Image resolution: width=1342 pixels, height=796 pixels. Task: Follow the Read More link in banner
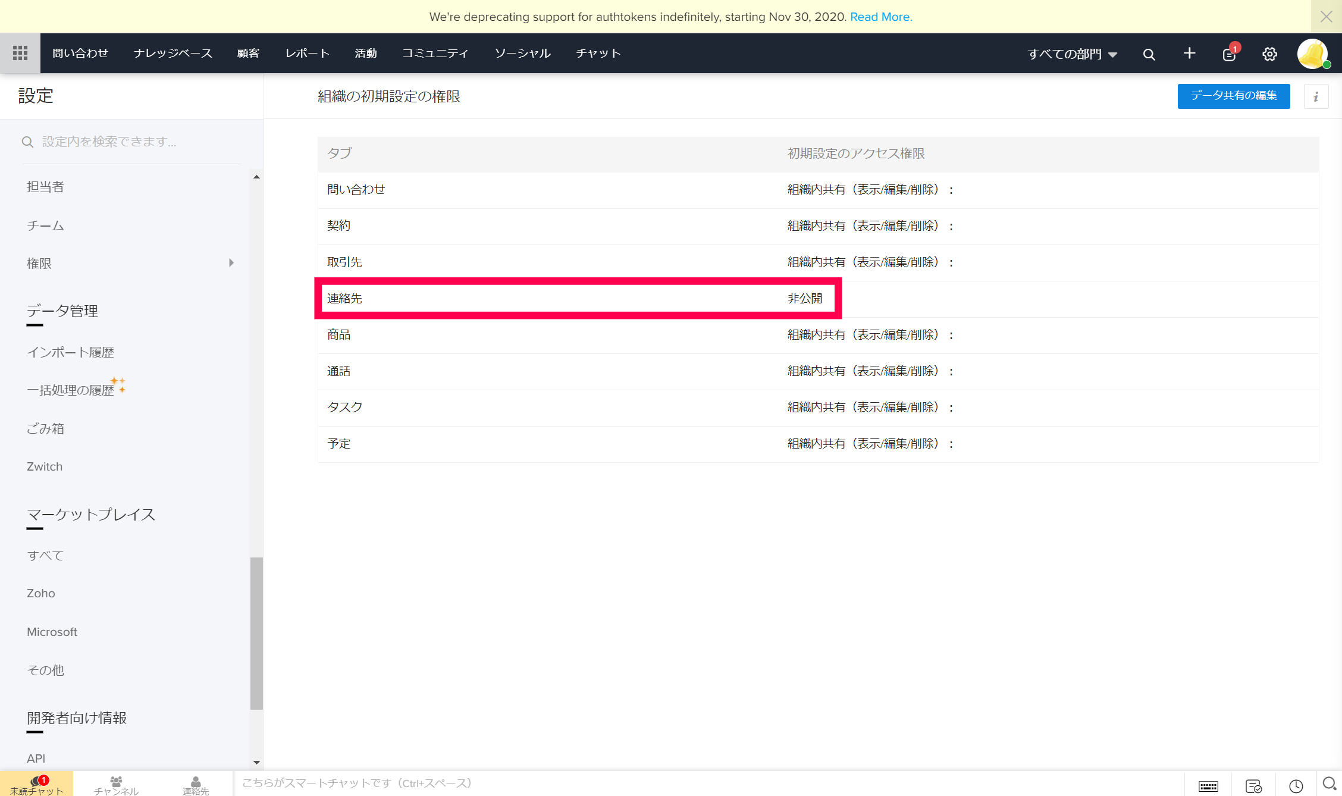pos(880,17)
